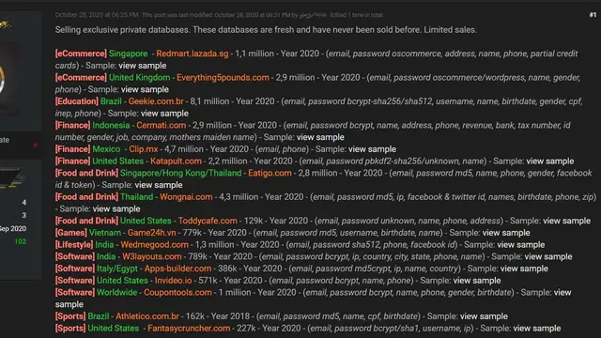Click the [Lifestyle] category tag
This screenshot has height=338, width=601.
point(74,244)
